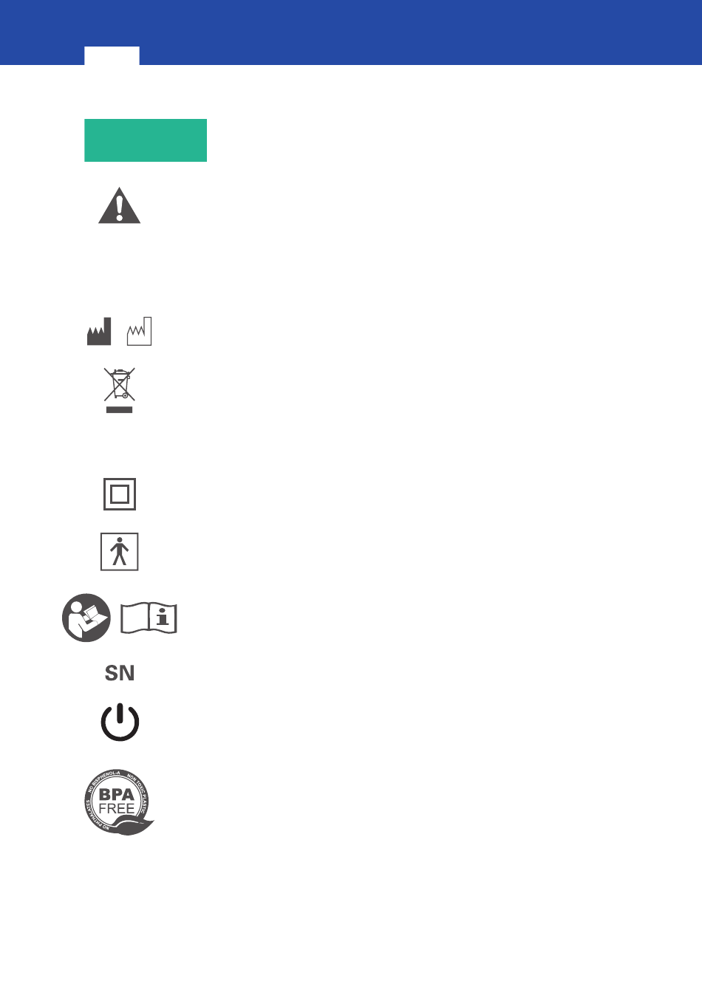
Task: Click the letter i in the booklet icon
Action: [x=163, y=617]
